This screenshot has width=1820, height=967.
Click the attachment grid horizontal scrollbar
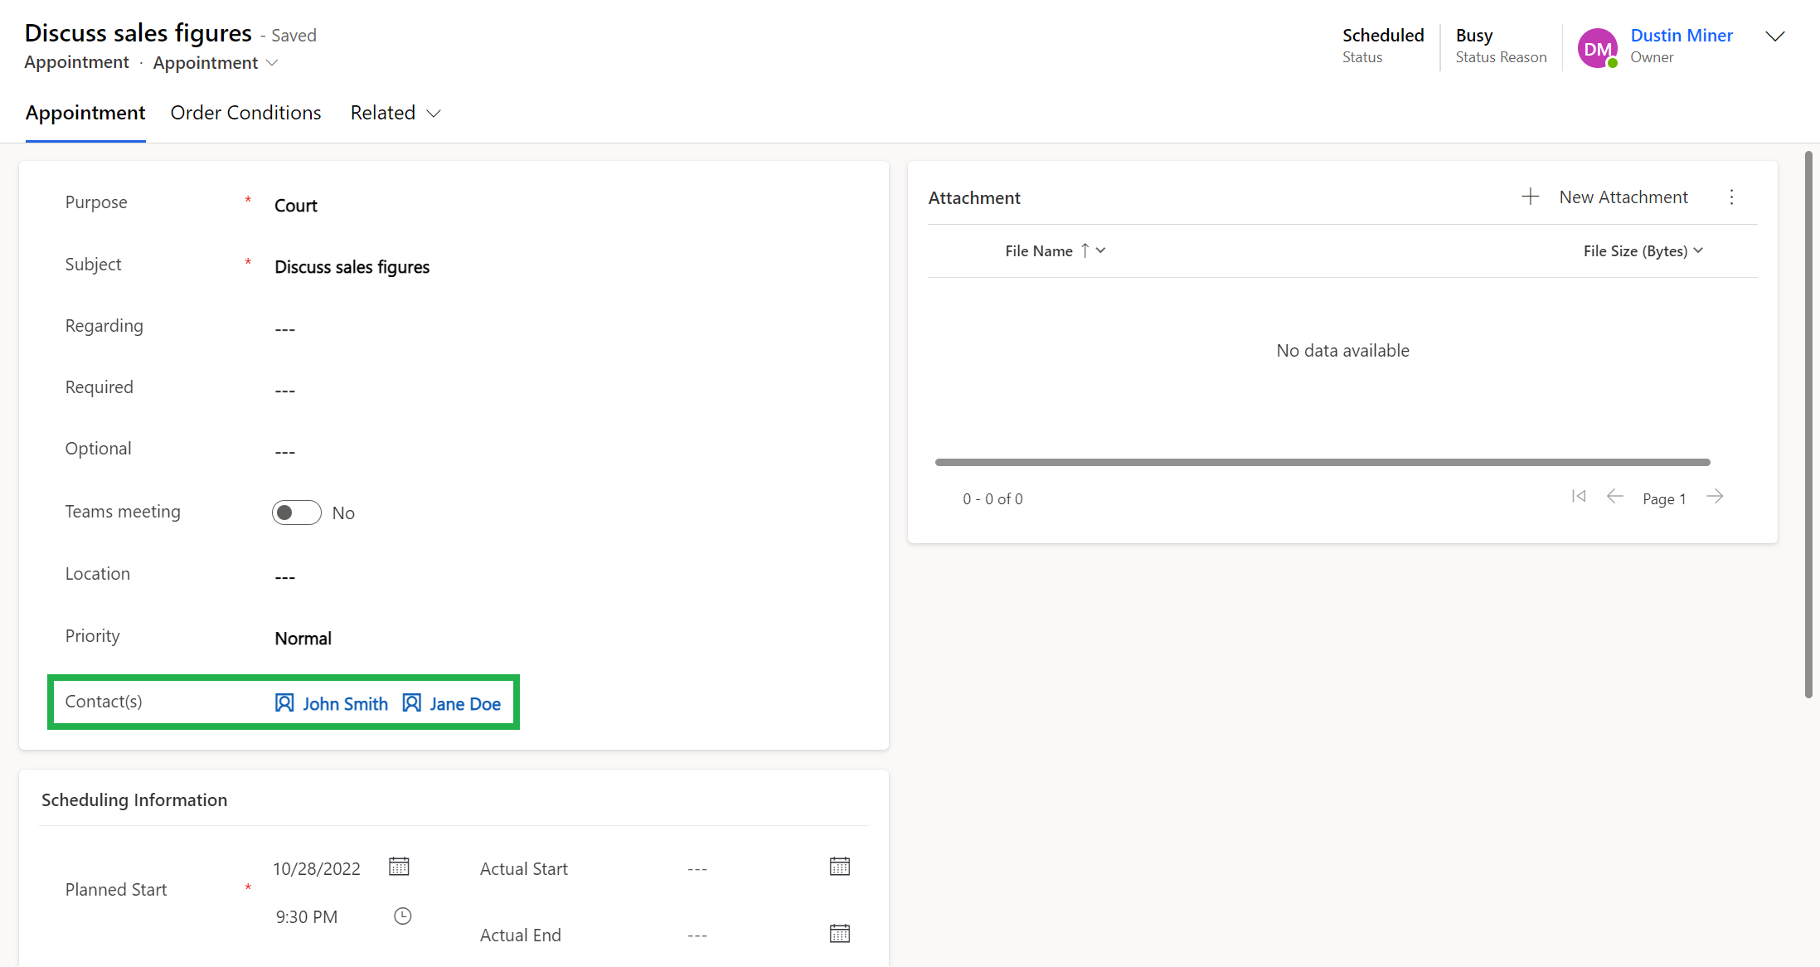click(x=1322, y=462)
